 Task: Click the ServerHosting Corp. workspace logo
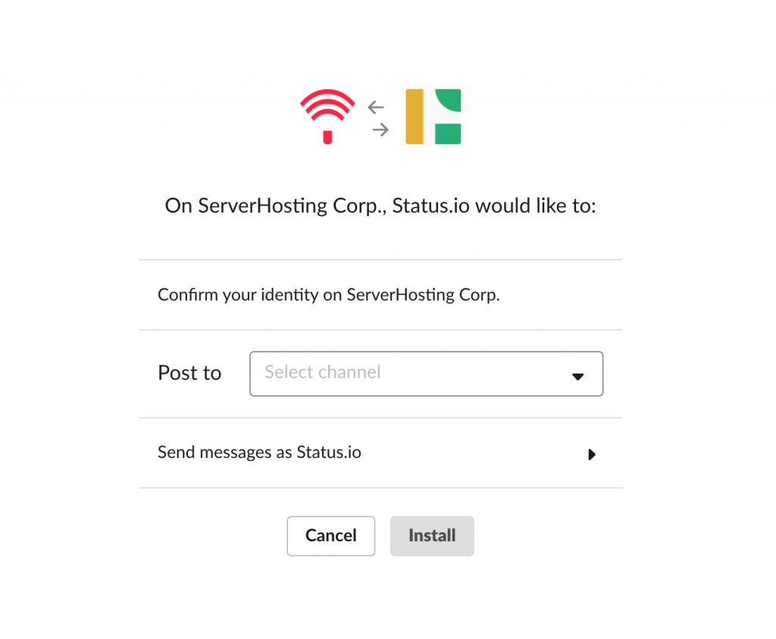click(433, 117)
